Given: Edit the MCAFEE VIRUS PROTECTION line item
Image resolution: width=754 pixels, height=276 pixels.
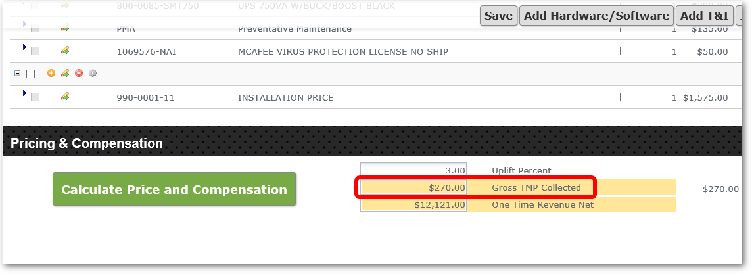Looking at the screenshot, I should click(x=65, y=50).
